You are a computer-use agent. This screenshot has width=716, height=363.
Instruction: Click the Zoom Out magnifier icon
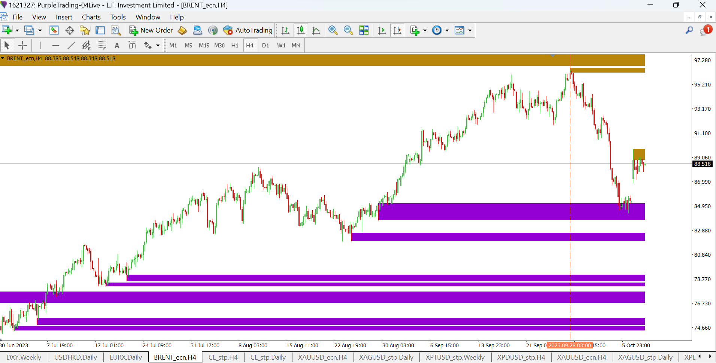coord(348,30)
